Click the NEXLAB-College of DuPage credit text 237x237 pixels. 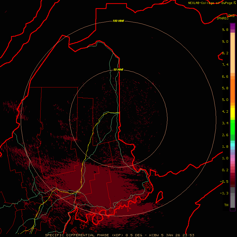210,3
